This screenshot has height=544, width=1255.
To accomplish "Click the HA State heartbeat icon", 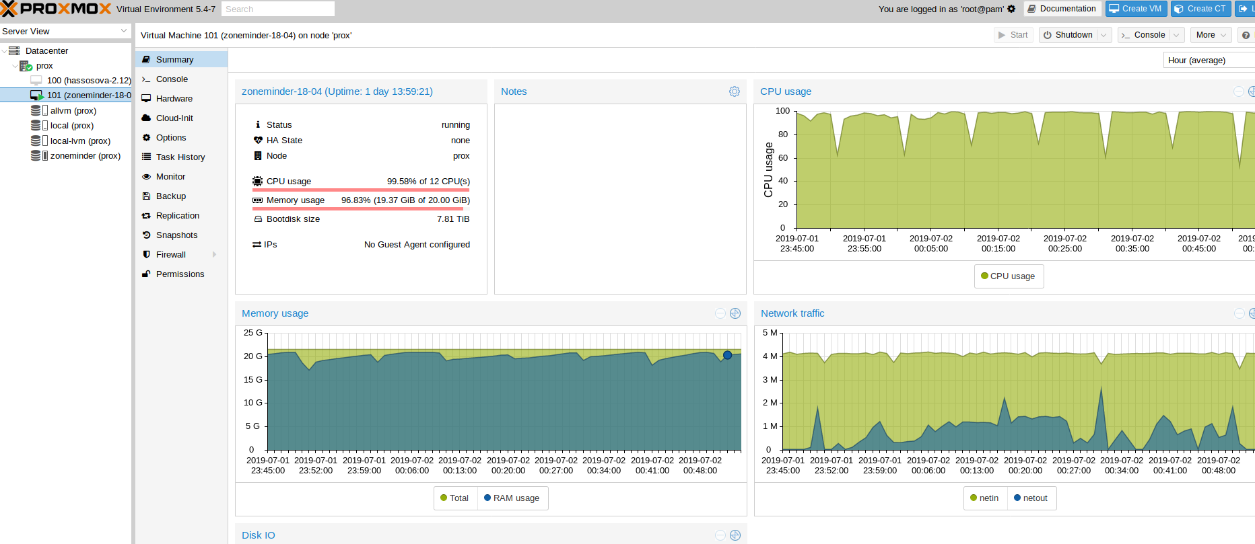I will pos(258,140).
